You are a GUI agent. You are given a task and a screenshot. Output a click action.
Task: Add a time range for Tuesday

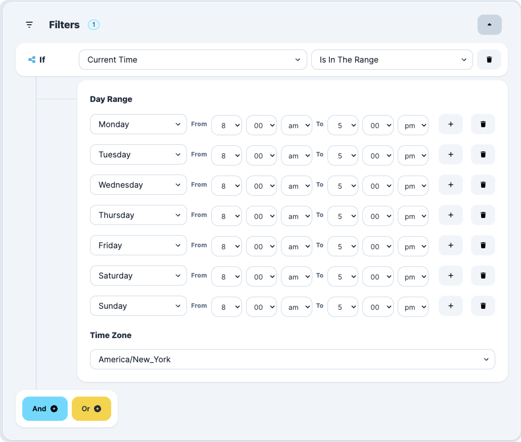pyautogui.click(x=451, y=154)
